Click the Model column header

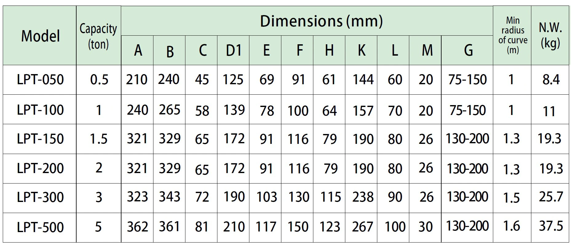40,36
